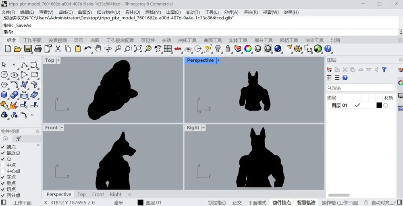
Task: Switch to the 网格工具 toolbar tab
Action: [289, 40]
